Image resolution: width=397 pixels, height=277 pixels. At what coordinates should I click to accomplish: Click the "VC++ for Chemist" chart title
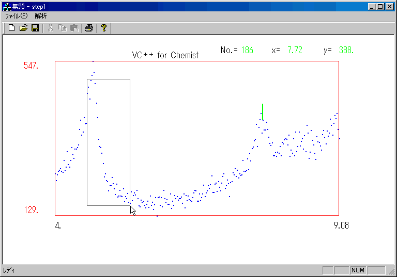click(x=165, y=55)
